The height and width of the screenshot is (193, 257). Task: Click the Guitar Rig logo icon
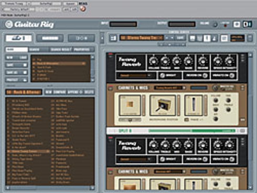(9, 25)
